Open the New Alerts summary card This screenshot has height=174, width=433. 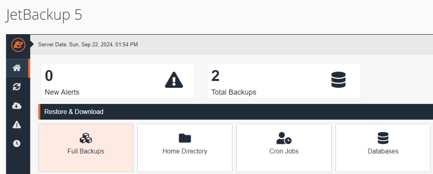(118, 81)
